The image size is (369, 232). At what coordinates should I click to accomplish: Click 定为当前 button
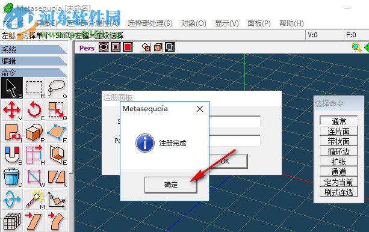[339, 182]
